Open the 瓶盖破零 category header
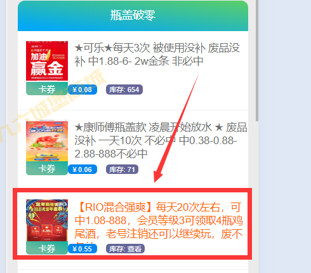The image size is (311, 273). click(x=133, y=16)
